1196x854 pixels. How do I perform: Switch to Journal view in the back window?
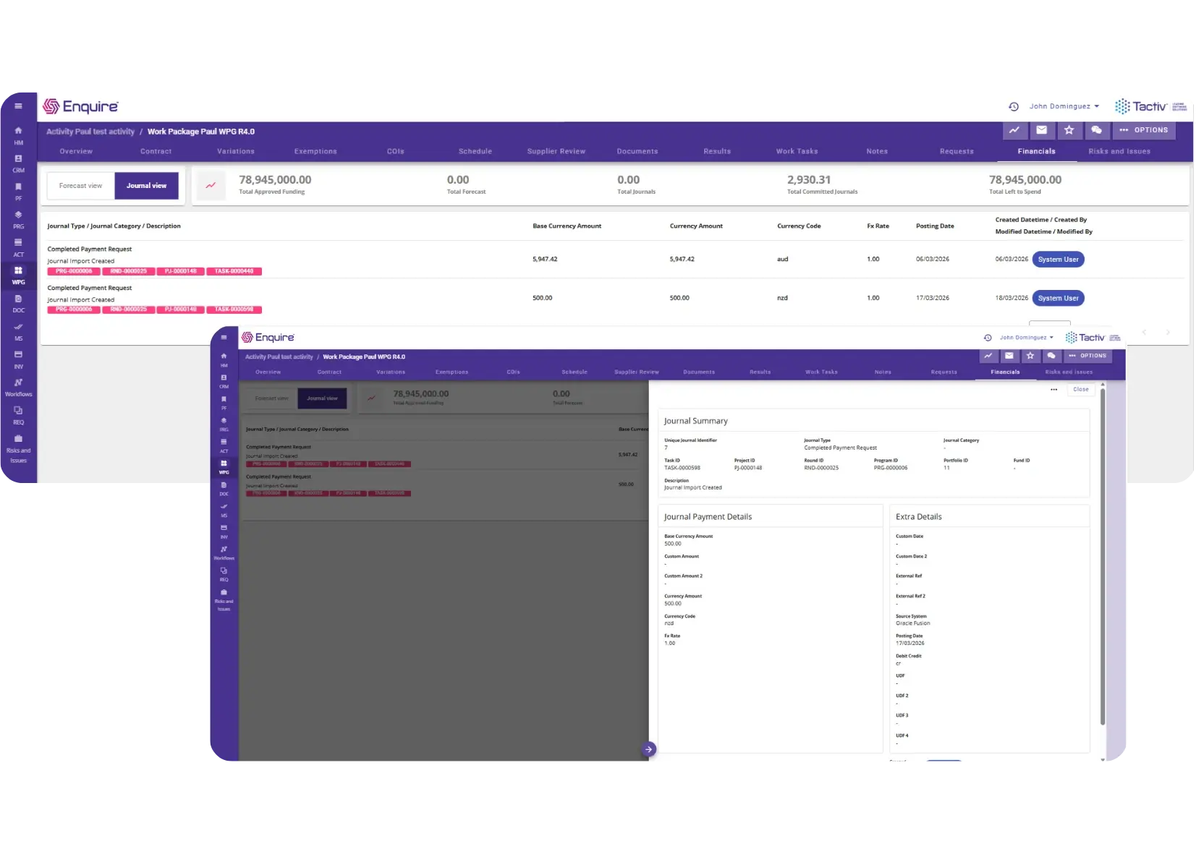click(x=147, y=186)
